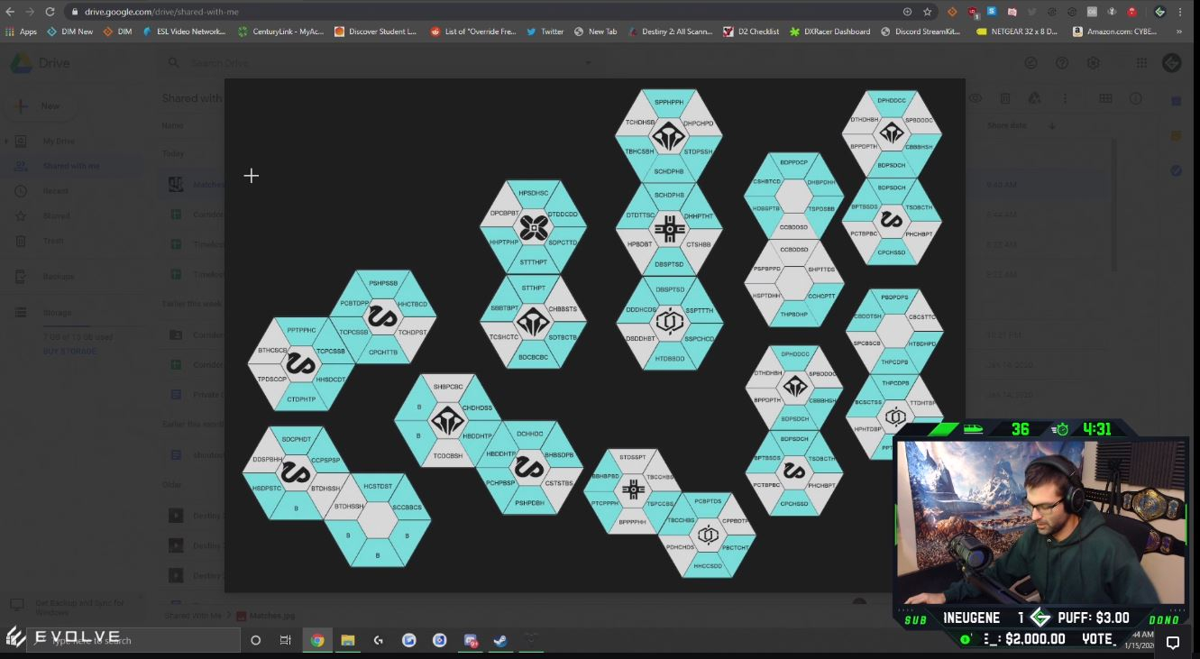This screenshot has width=1200, height=659.
Task: Open Drive support help icon
Action: 1062,63
